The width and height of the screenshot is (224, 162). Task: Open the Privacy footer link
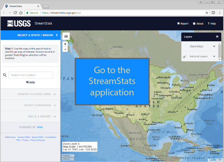click(x=25, y=140)
